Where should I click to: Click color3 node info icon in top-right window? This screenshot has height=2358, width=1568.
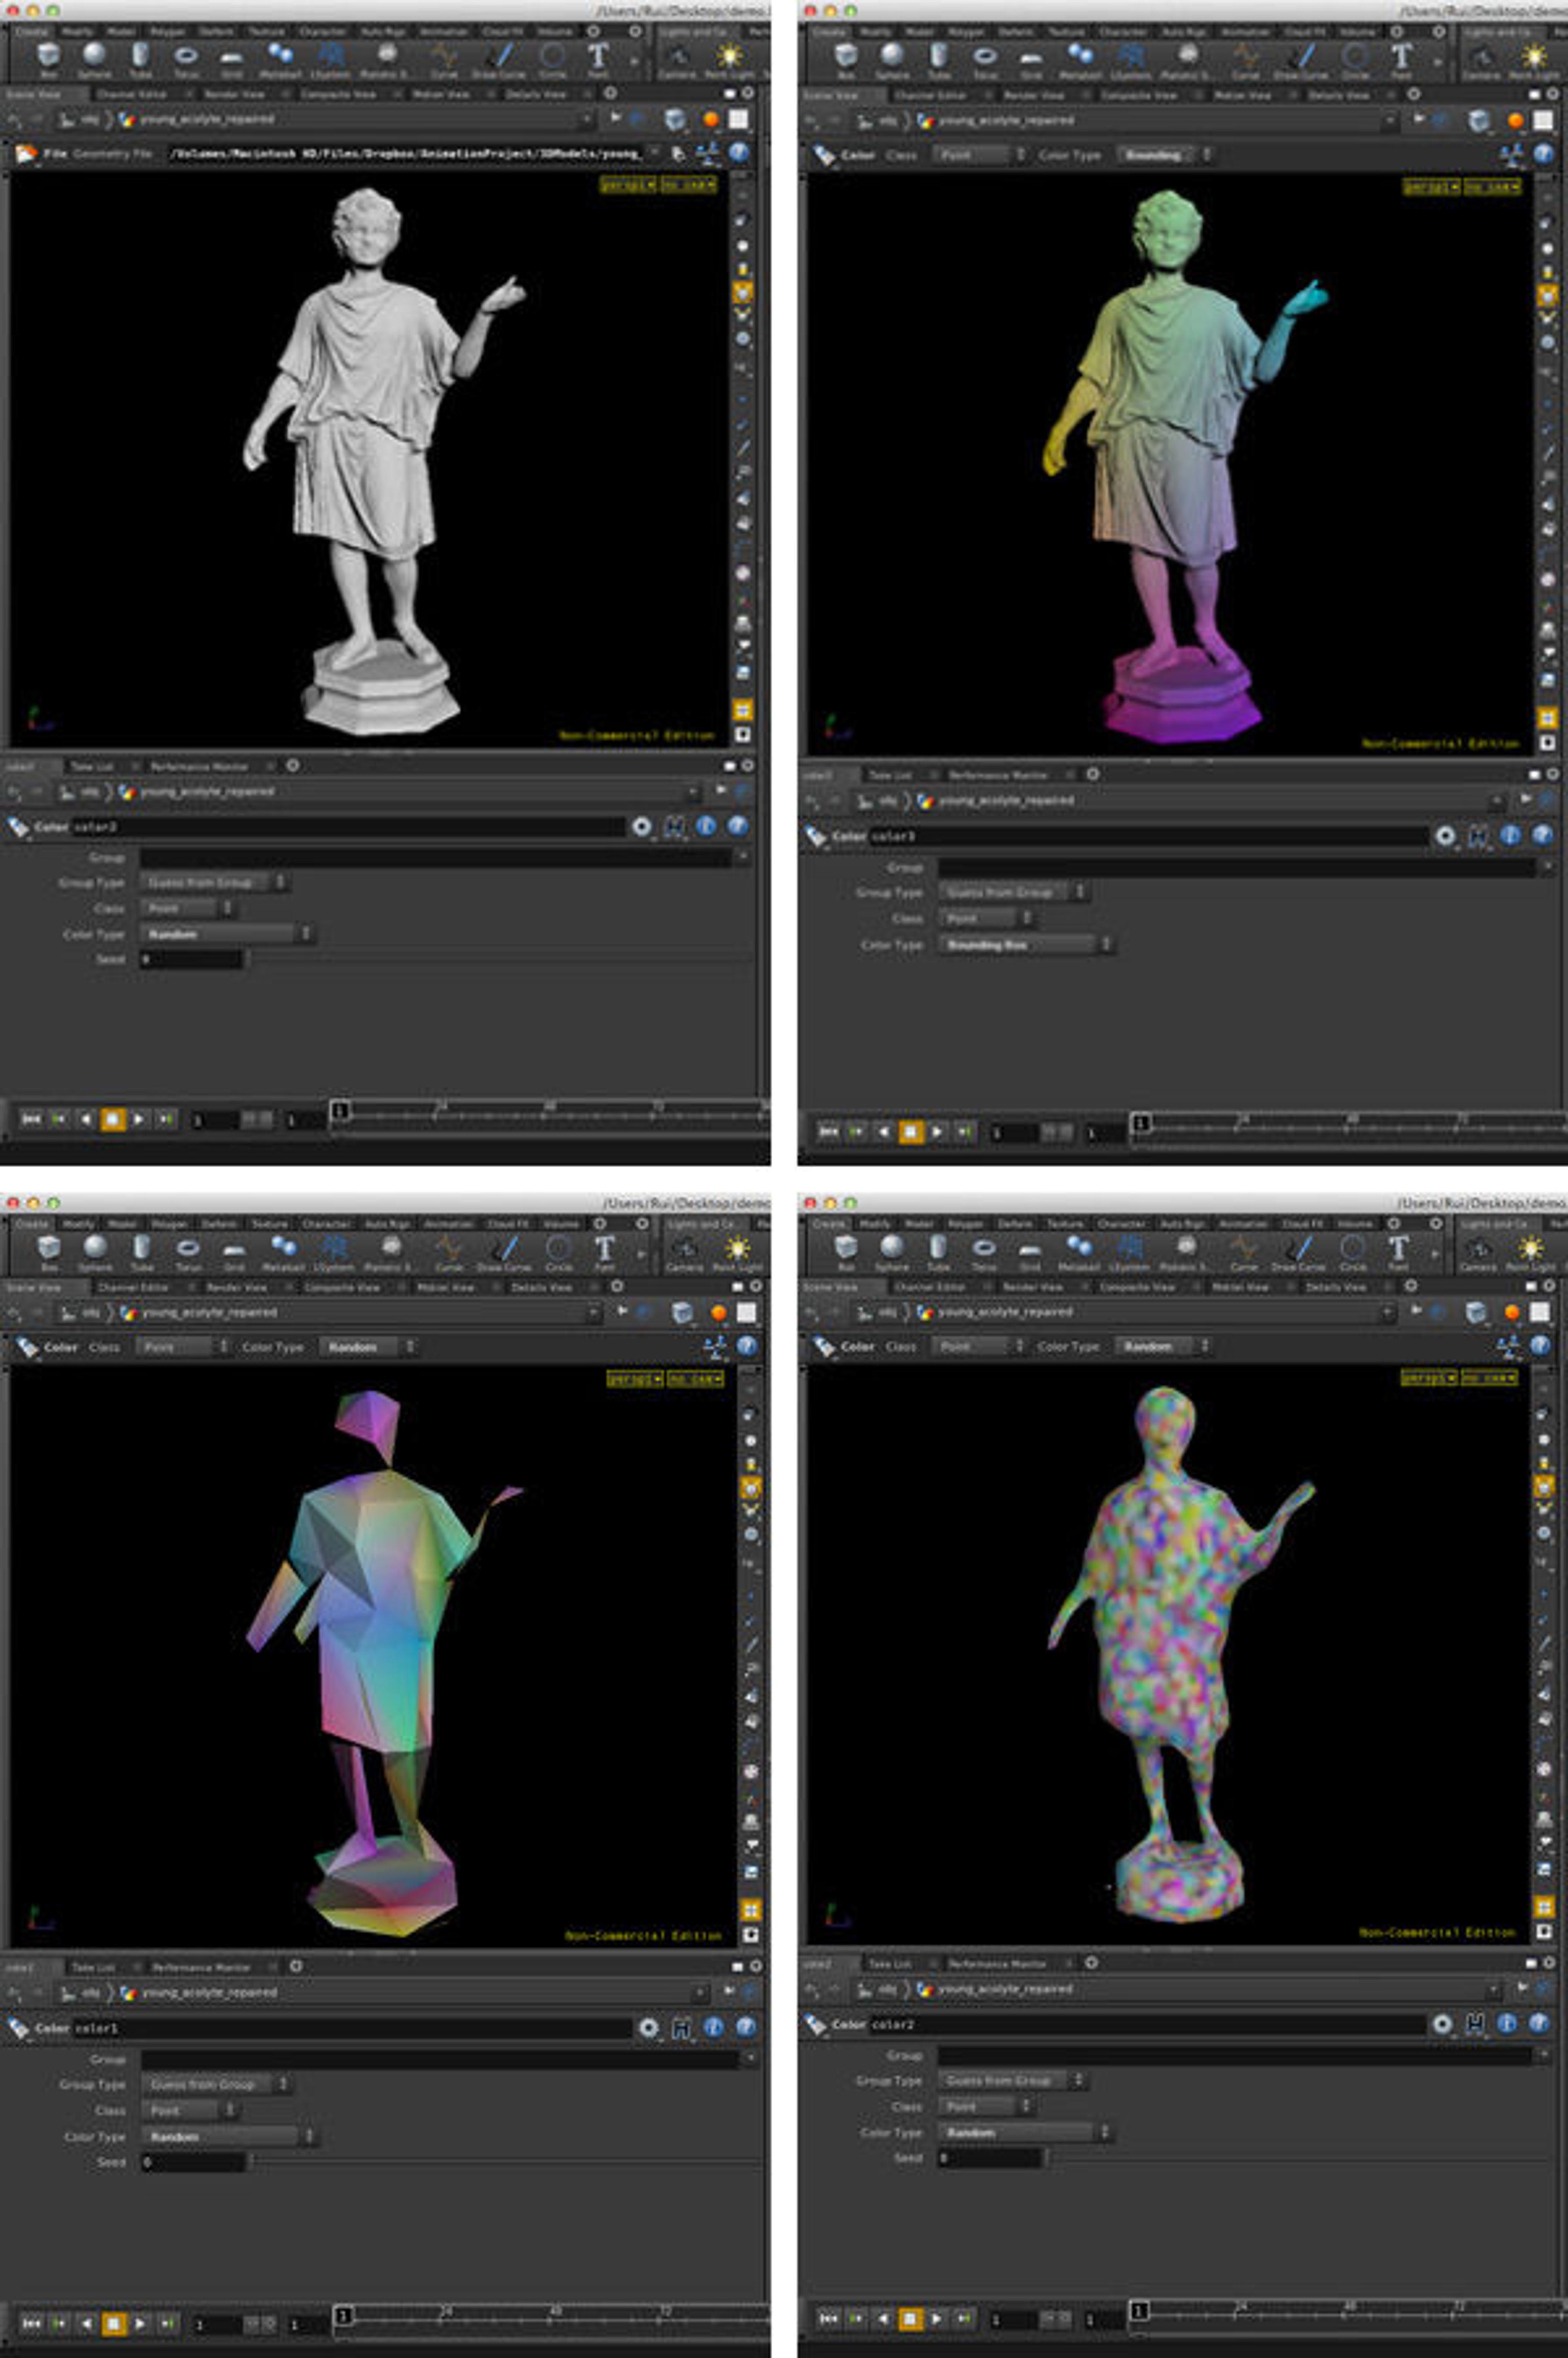[1510, 835]
